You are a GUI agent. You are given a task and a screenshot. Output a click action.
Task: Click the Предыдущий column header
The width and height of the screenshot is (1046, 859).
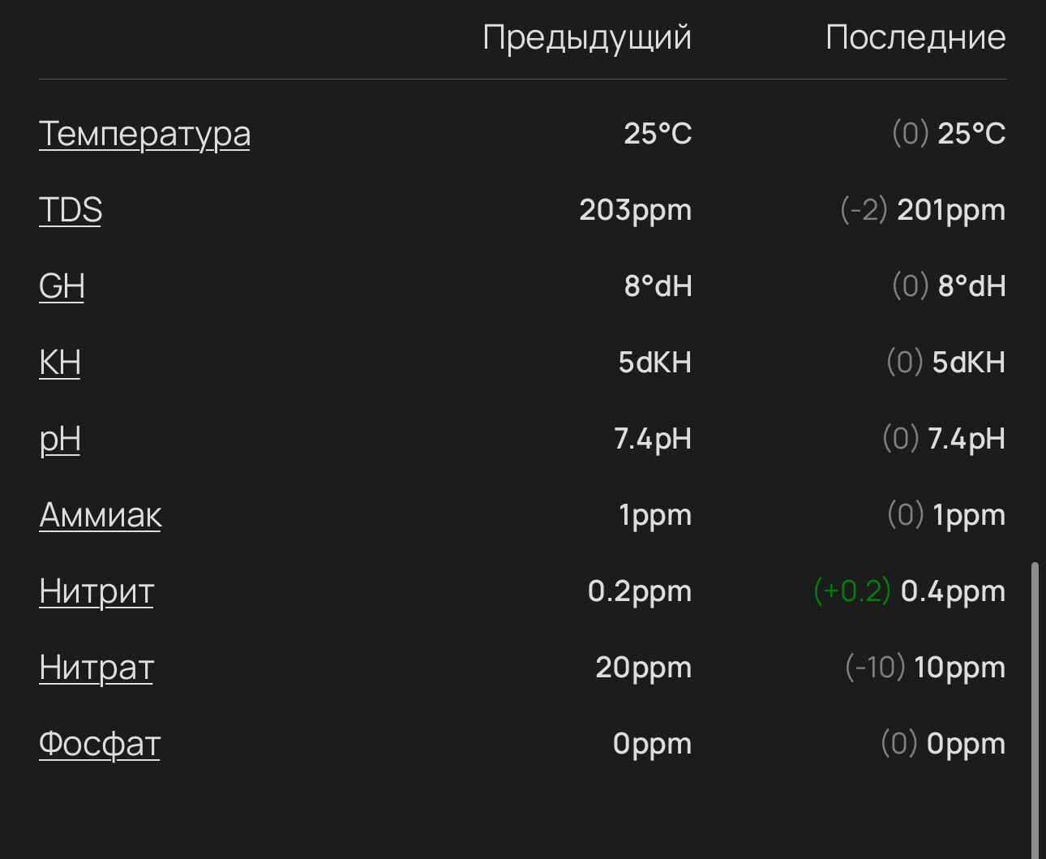(x=586, y=37)
